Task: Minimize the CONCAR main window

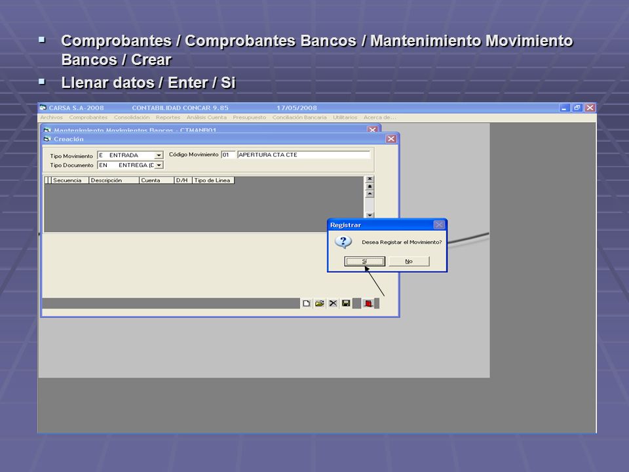Action: click(564, 108)
